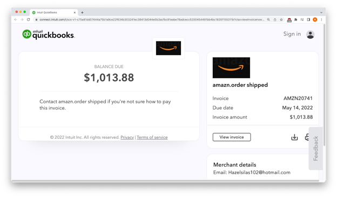
Task: Switch to the Intuit QuickBooks tab
Action: (x=53, y=12)
